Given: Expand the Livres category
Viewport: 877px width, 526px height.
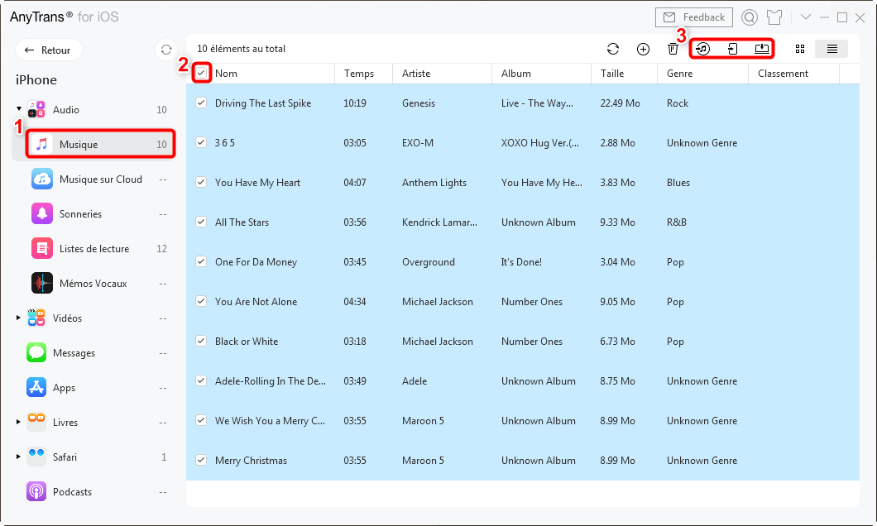Looking at the screenshot, I should (x=18, y=422).
